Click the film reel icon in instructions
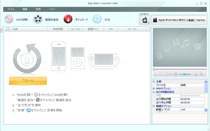The height and width of the screenshot is (131, 210). [x=38, y=100]
